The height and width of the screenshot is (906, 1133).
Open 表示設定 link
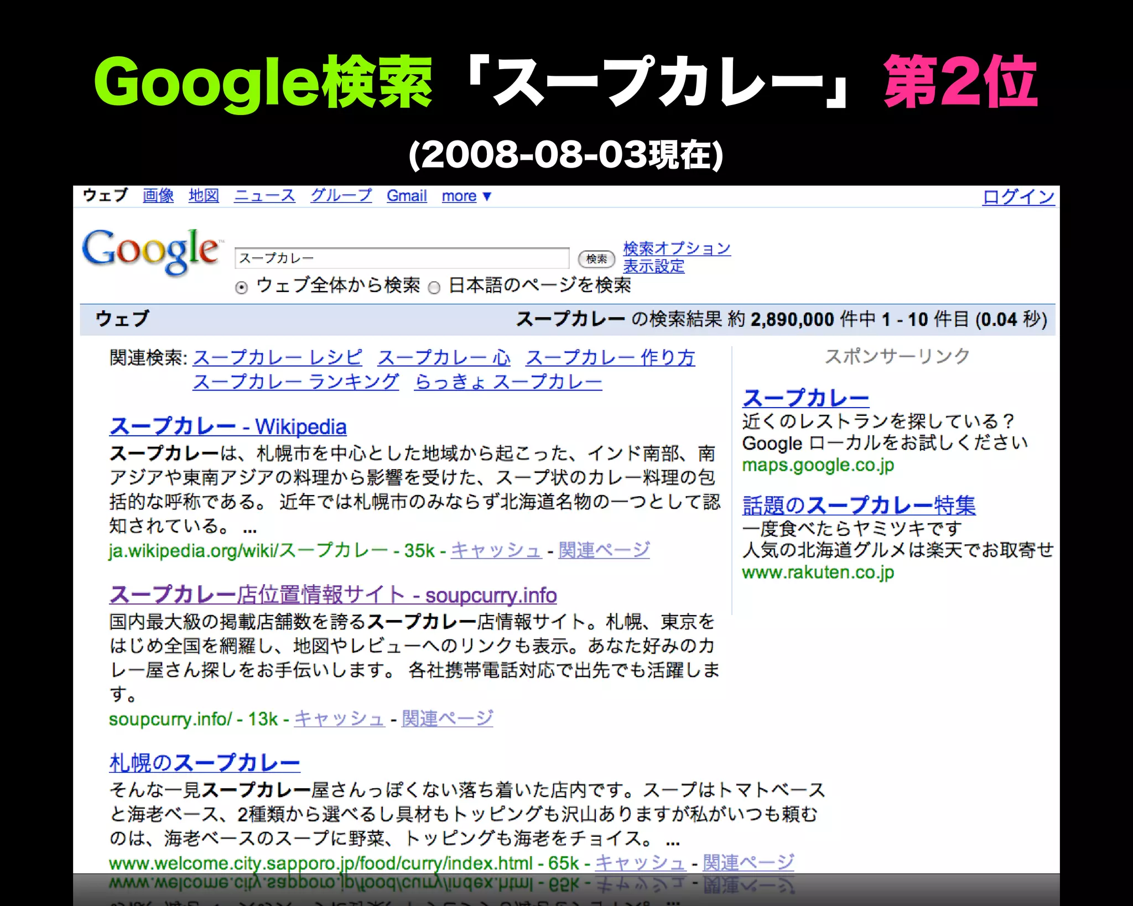(653, 266)
